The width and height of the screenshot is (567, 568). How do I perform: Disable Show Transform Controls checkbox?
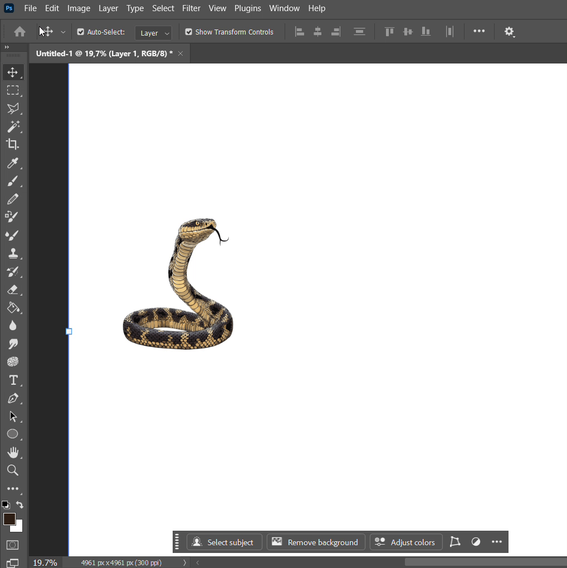[189, 32]
